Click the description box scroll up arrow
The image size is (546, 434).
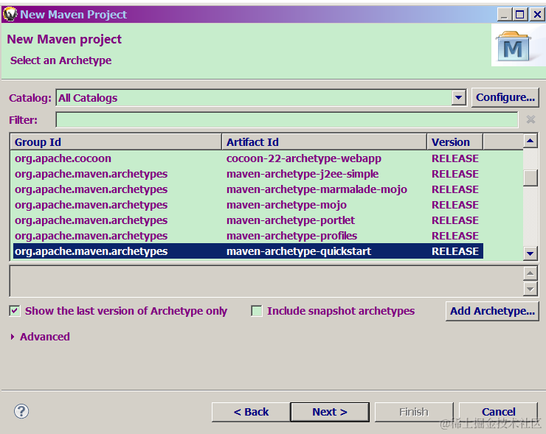[x=531, y=273]
